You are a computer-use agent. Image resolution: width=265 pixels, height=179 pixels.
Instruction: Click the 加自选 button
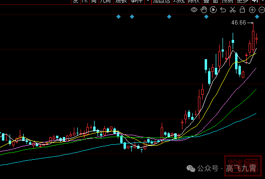[161, 1]
